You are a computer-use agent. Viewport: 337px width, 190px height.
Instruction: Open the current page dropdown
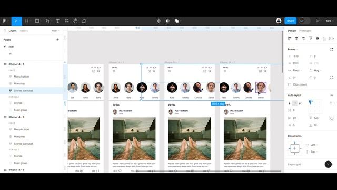coord(55,31)
